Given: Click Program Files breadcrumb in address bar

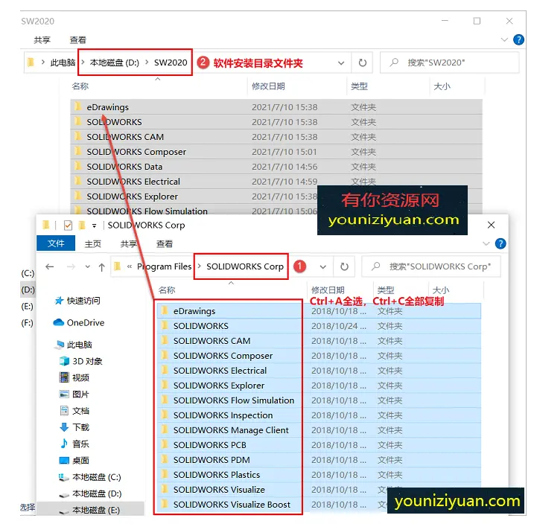Looking at the screenshot, I should coord(164,266).
